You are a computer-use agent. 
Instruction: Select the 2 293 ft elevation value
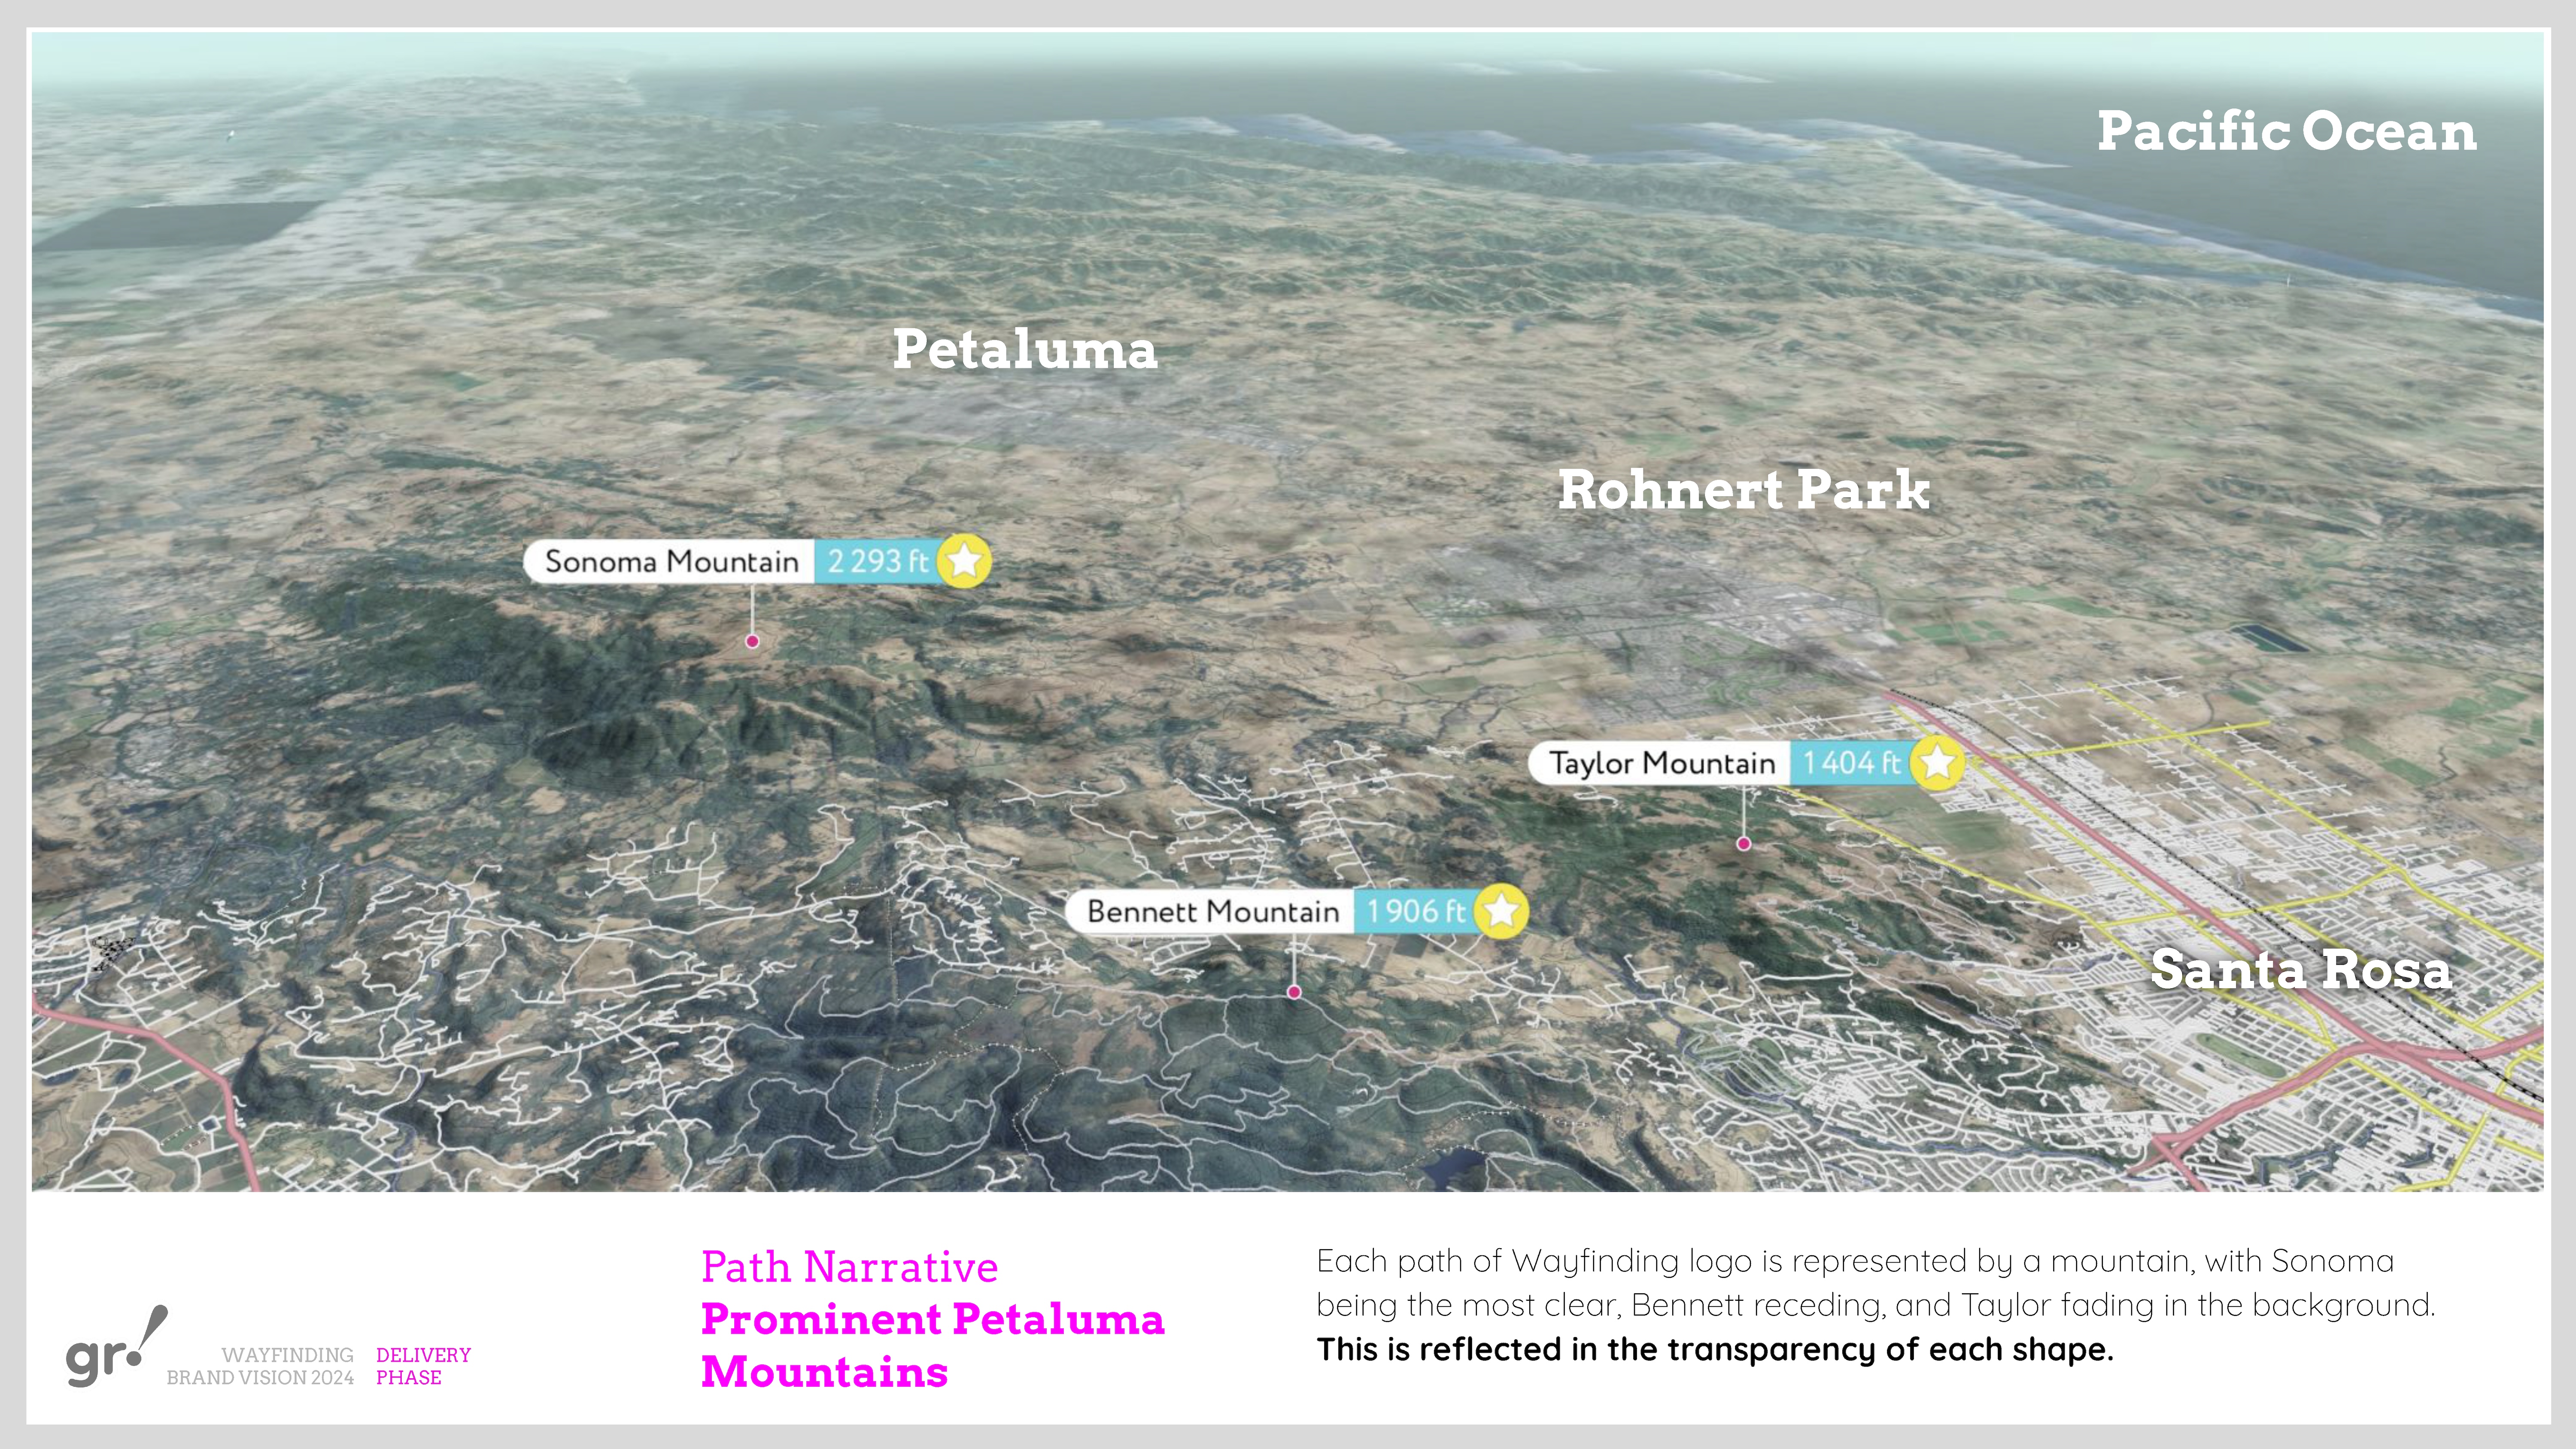(x=877, y=562)
